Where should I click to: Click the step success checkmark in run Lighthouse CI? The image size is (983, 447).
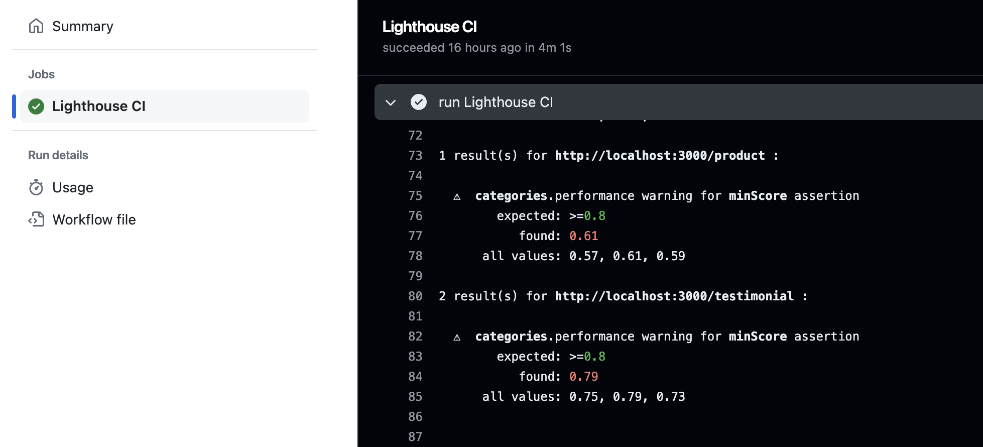419,102
